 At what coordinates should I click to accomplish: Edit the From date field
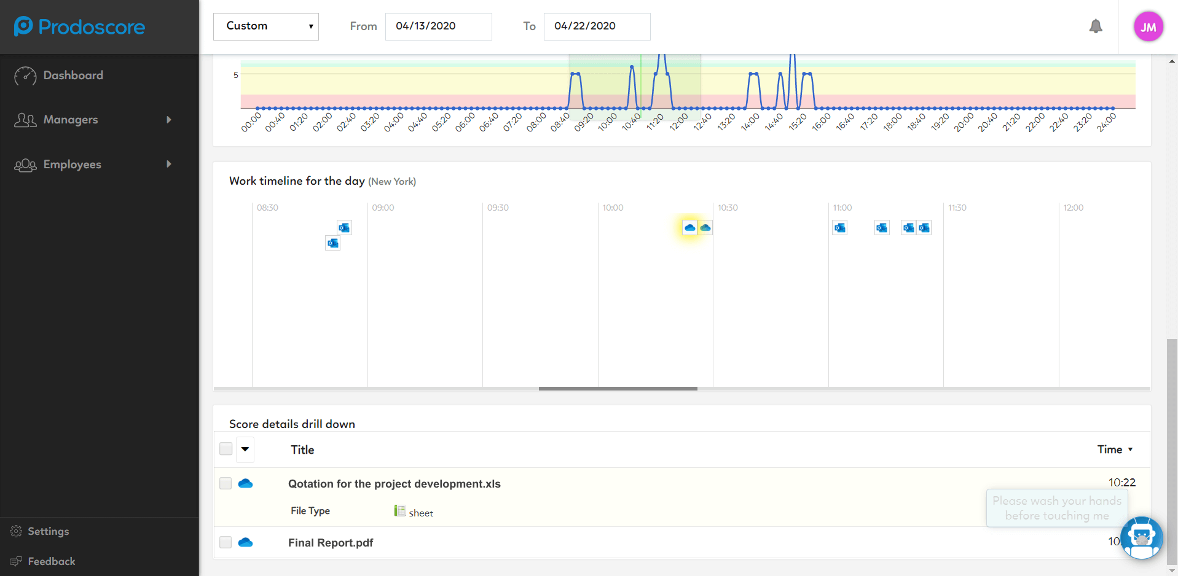438,26
